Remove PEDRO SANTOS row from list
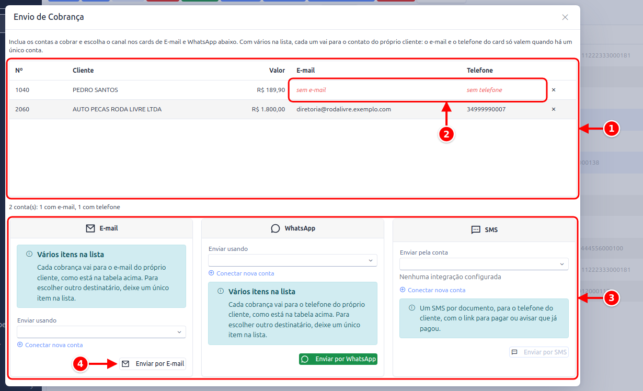This screenshot has height=391, width=643. [x=554, y=90]
